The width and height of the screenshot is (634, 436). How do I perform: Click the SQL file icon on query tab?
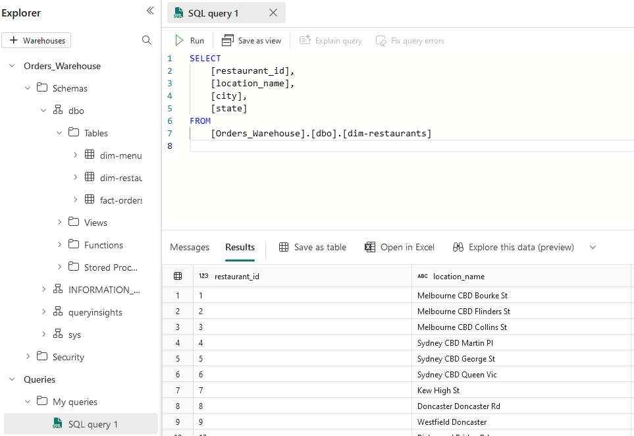[x=178, y=13]
